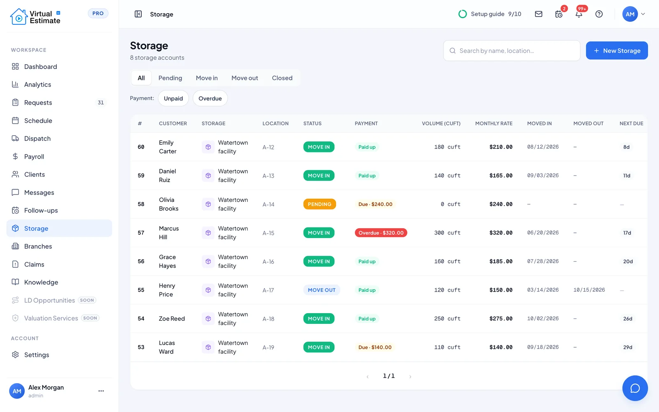Open the follow-ups calendar icon with badge 2
The image size is (659, 412).
click(x=559, y=14)
